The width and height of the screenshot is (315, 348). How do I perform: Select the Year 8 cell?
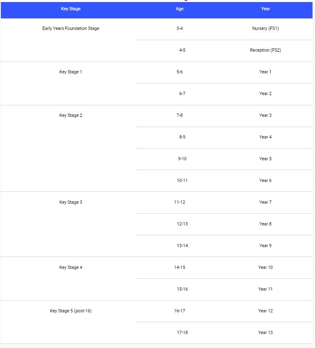(265, 224)
